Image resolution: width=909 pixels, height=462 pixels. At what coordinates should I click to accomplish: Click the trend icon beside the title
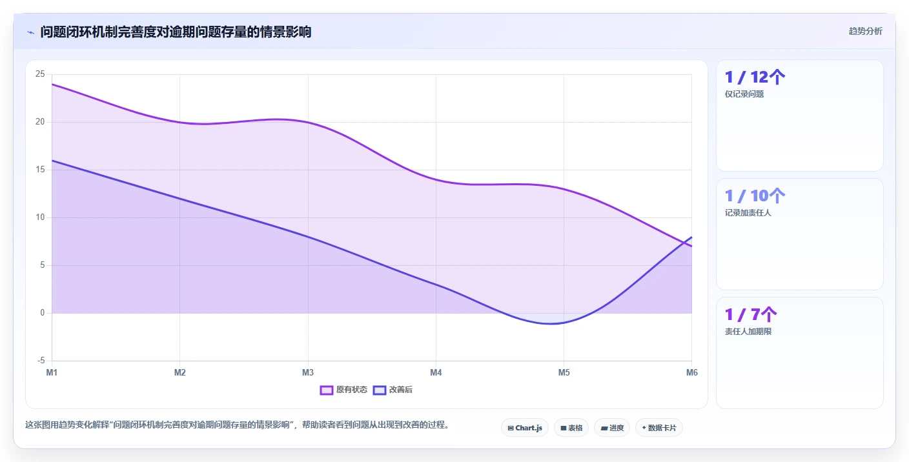(x=30, y=32)
